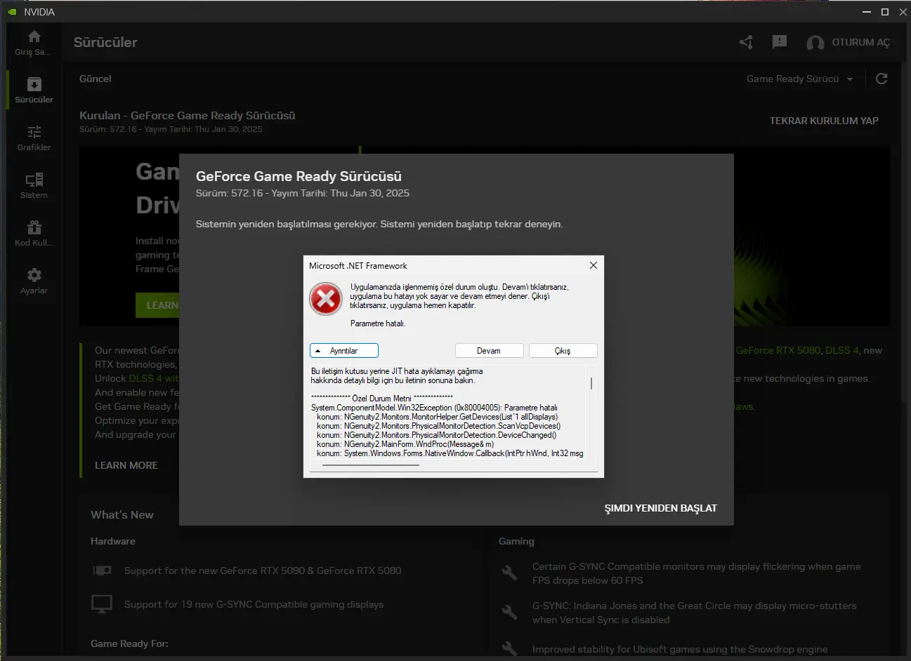Viewport: 911px width, 661px height.
Task: Click the graphics card icon beside RTX 5090 support
Action: tap(102, 570)
